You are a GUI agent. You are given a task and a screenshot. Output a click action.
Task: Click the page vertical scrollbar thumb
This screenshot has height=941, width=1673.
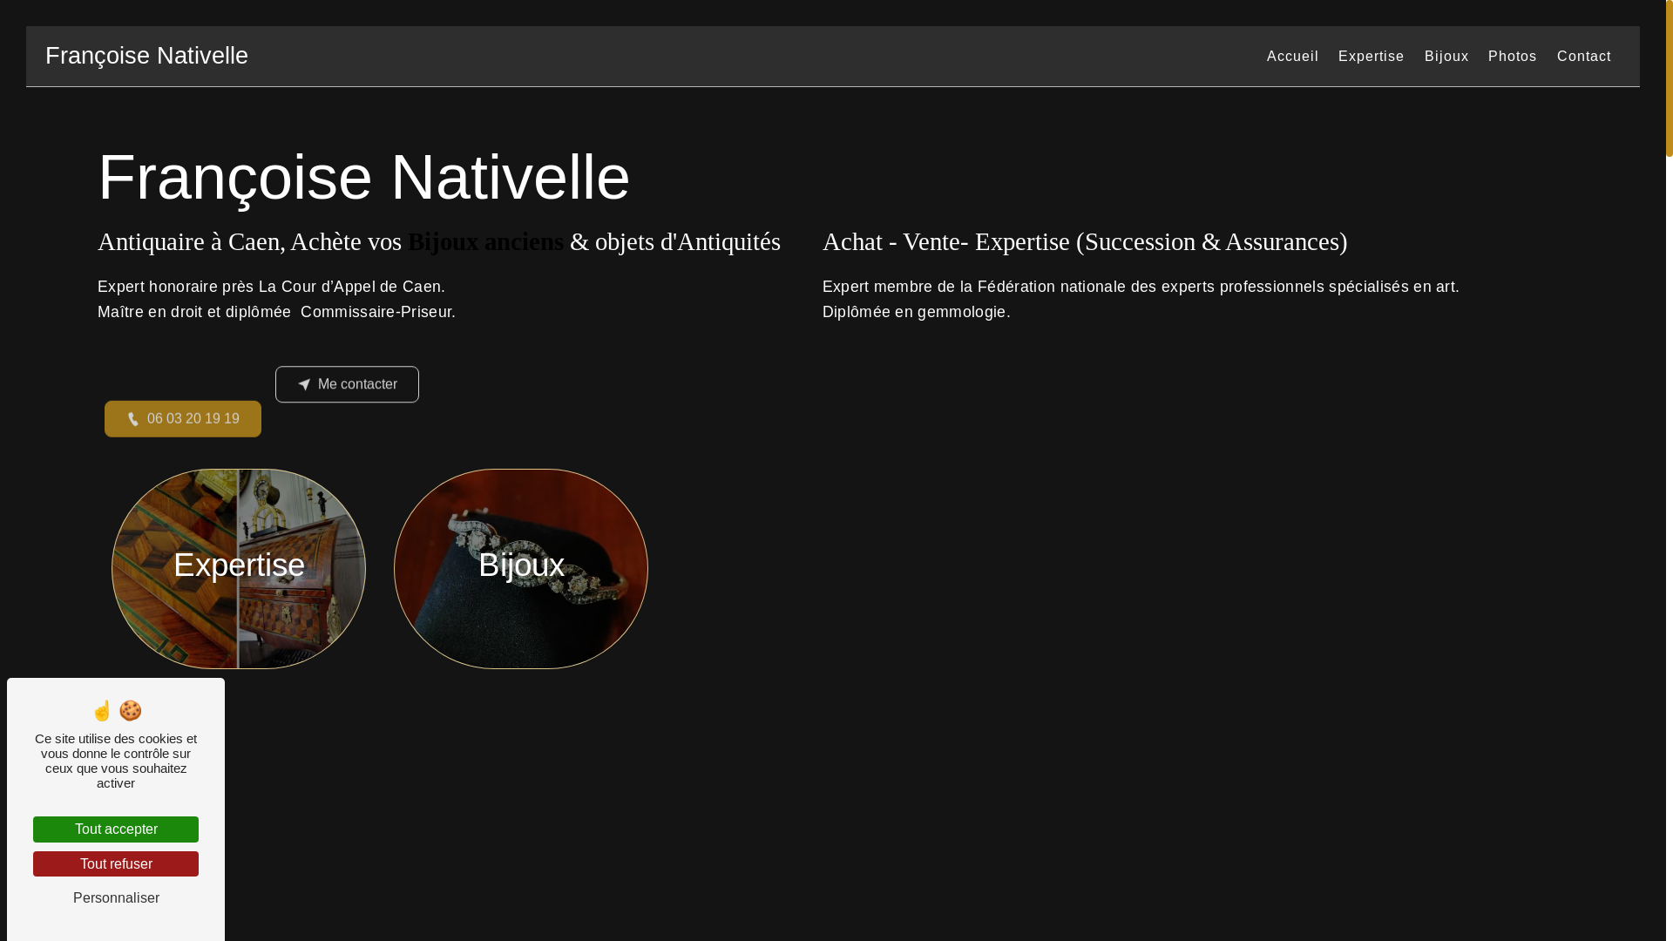(1670, 78)
